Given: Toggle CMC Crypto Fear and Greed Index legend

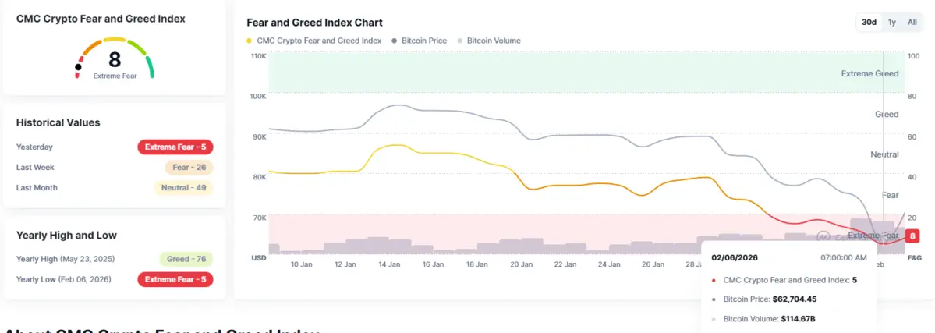Looking at the screenshot, I should [x=318, y=41].
